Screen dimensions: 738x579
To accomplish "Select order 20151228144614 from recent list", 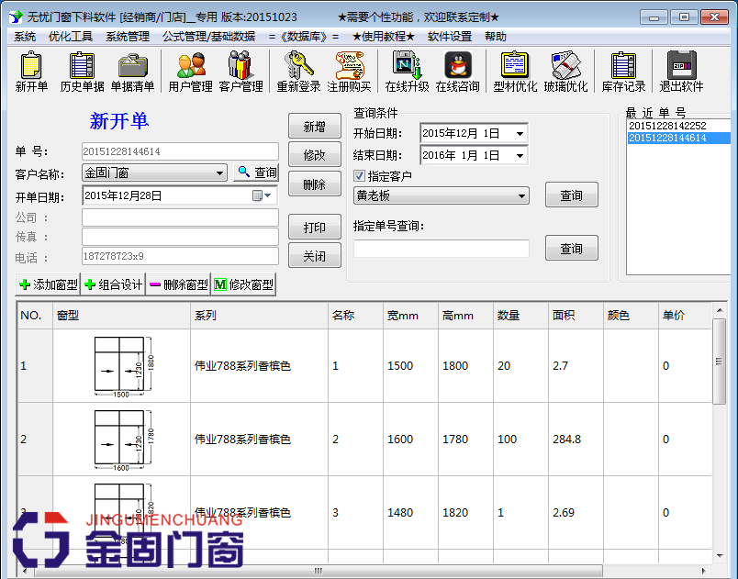I will point(666,138).
